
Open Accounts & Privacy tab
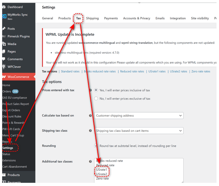137,18
